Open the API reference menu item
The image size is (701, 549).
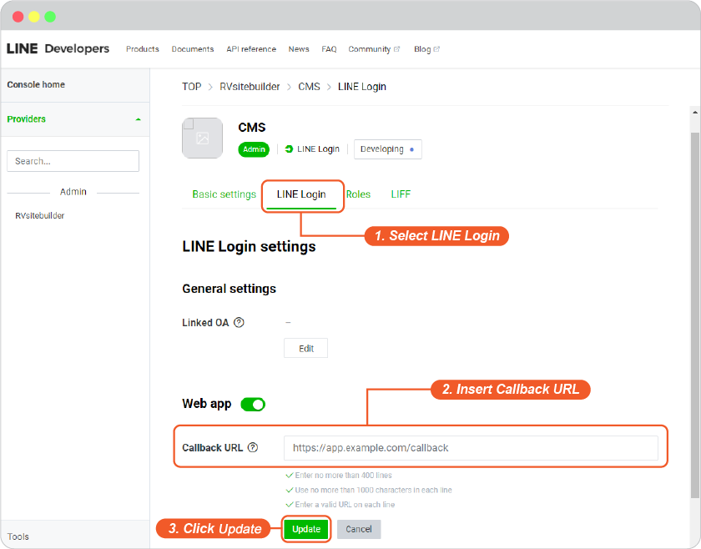251,49
